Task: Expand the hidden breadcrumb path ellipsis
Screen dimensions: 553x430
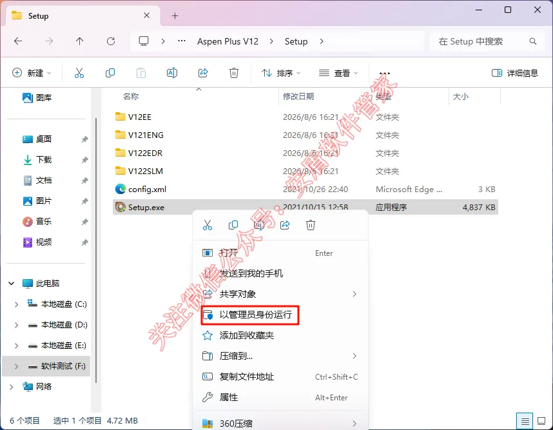Action: (182, 41)
